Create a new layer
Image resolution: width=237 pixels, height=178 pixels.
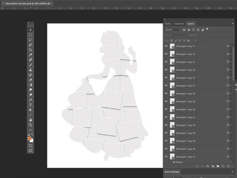[x=223, y=166]
